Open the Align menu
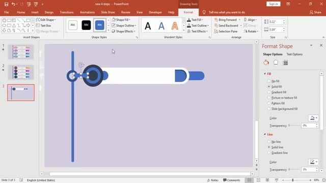This screenshot has height=183, width=326. click(250, 20)
